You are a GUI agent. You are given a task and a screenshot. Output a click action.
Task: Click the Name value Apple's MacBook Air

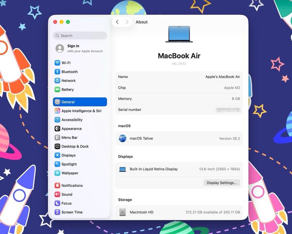223,77
